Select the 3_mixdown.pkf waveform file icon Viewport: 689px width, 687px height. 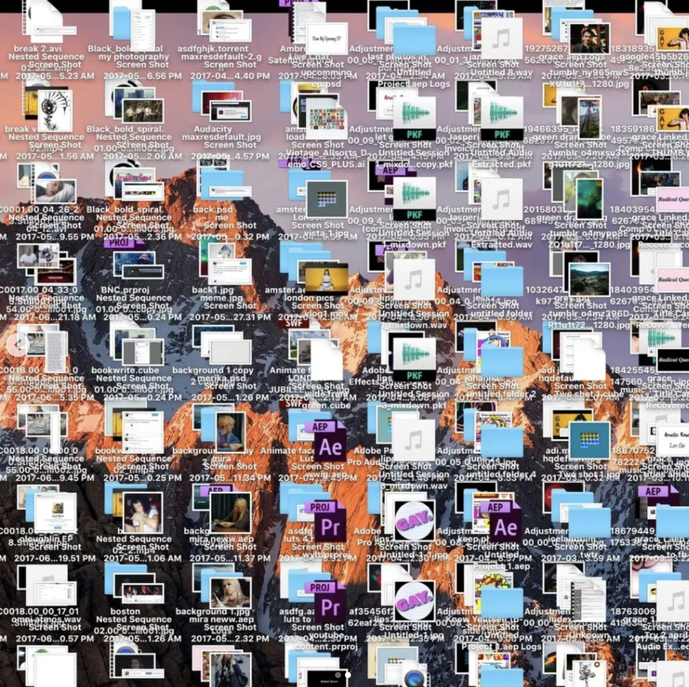point(414,360)
